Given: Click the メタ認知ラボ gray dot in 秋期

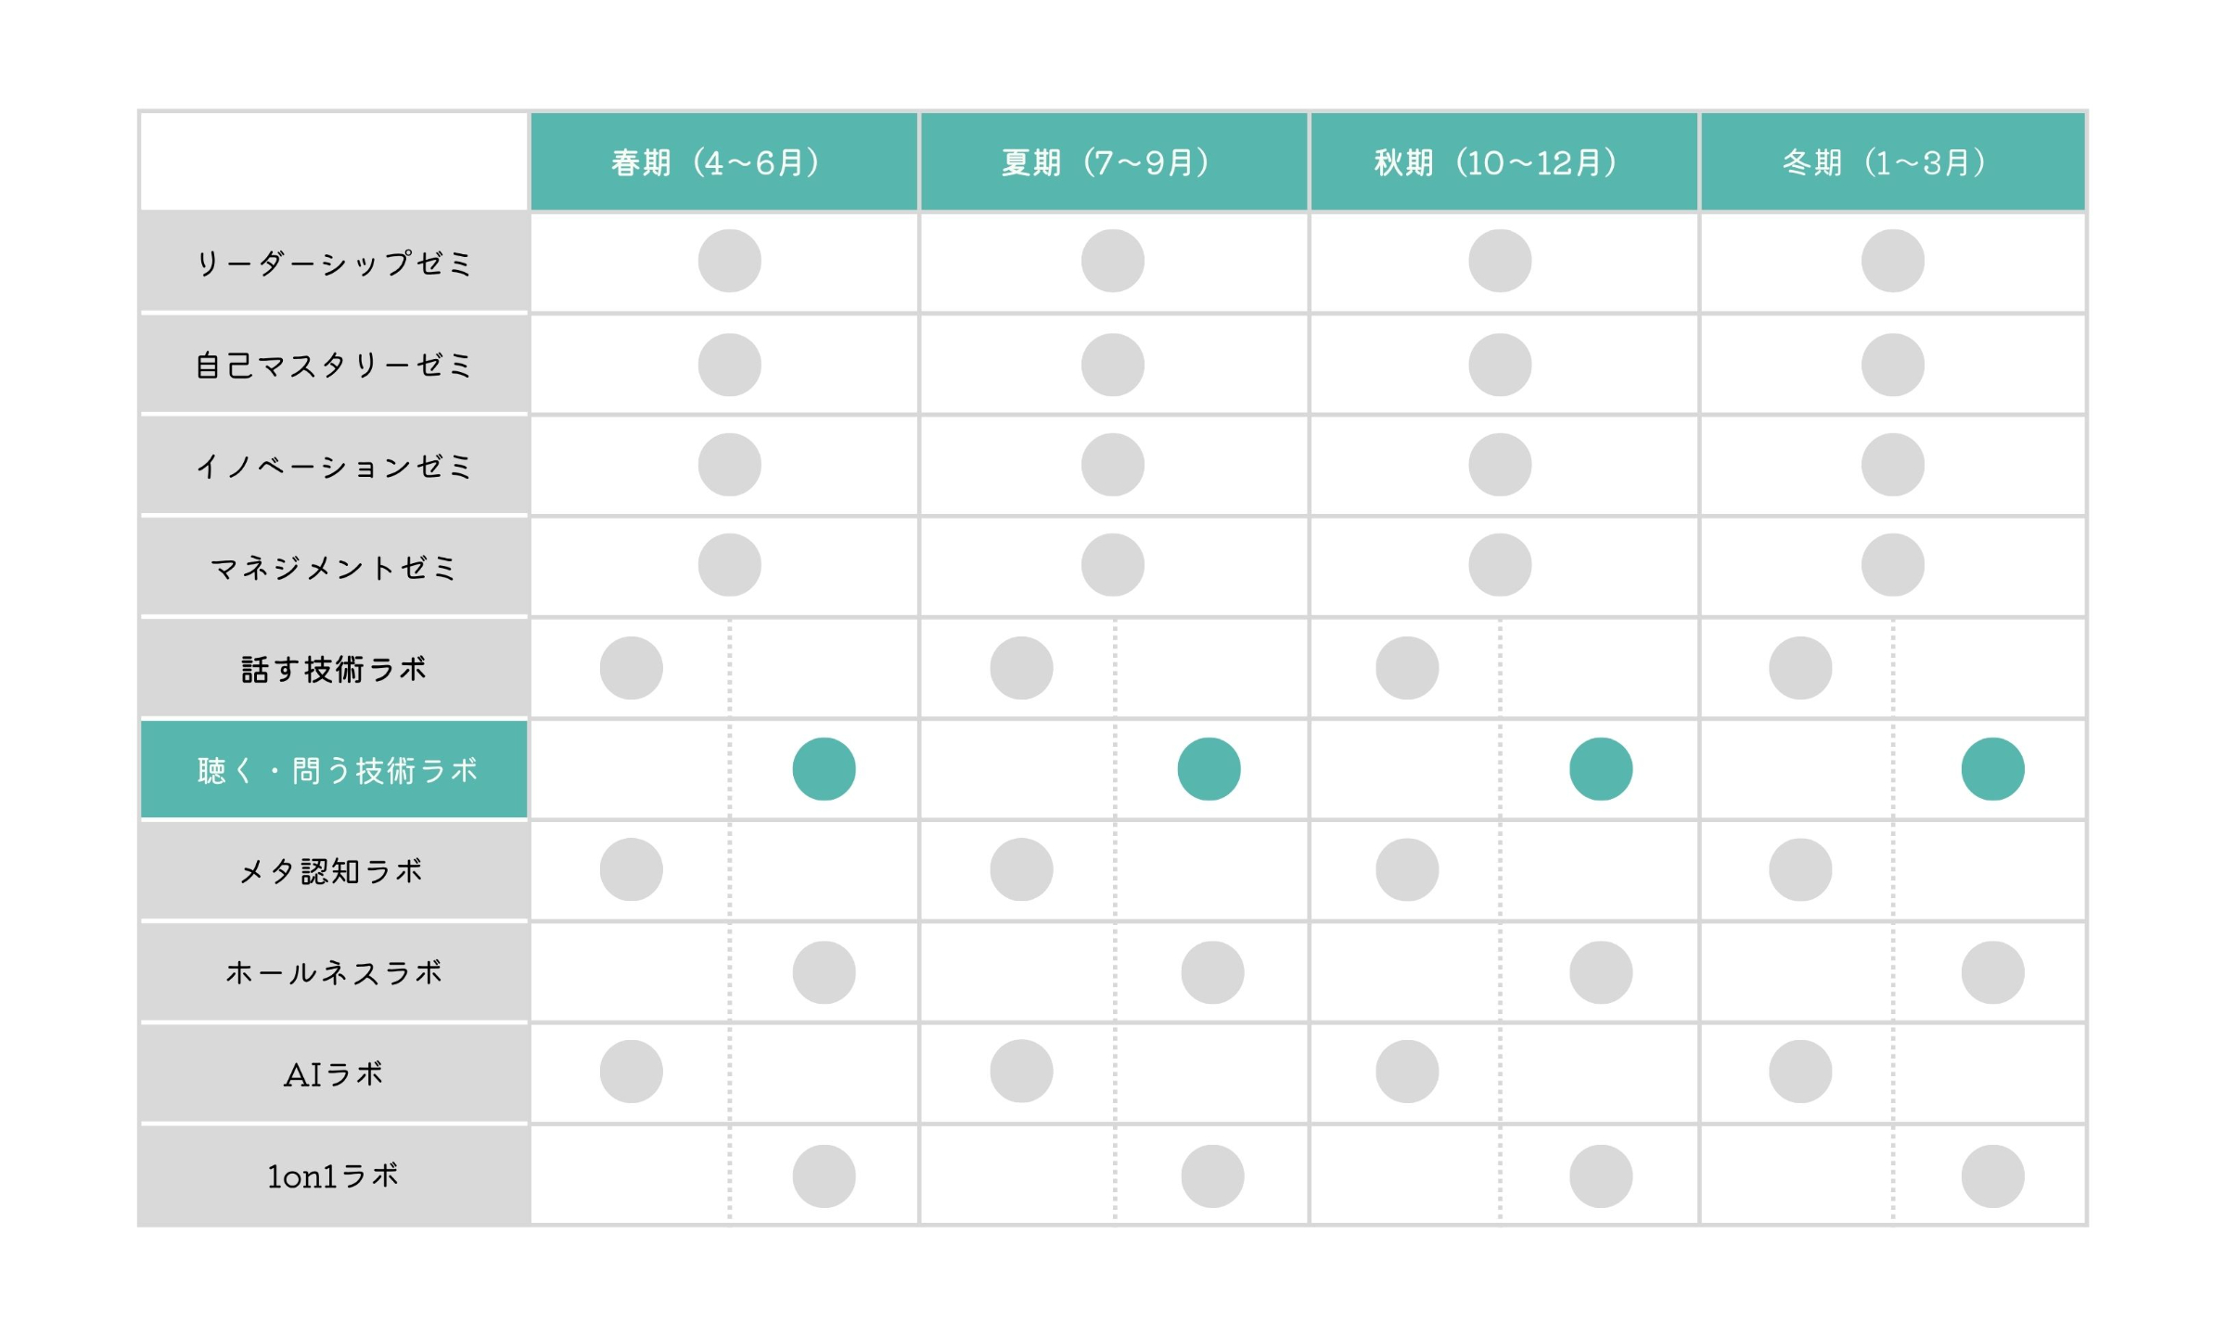Looking at the screenshot, I should [1407, 869].
